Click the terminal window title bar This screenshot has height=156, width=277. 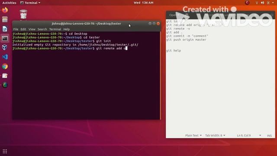[87, 23]
